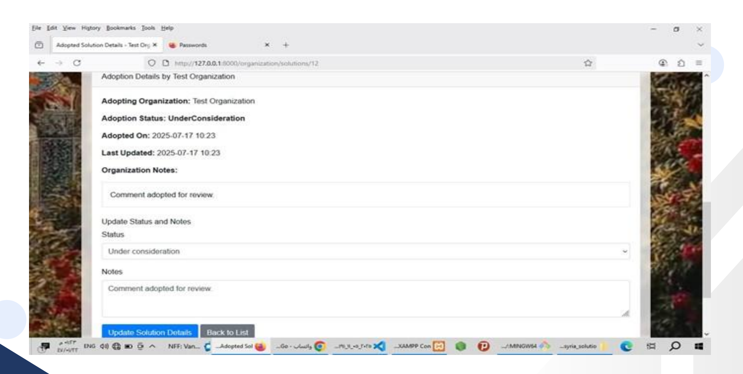Open a new tab with the plus button
The width and height of the screenshot is (743, 374).
point(286,45)
